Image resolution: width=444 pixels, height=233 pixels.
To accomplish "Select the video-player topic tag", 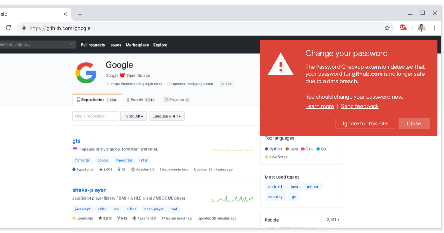I will [154, 209].
